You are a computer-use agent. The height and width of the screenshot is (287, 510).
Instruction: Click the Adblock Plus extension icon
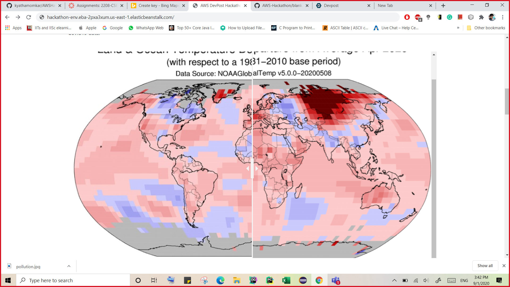coord(418,17)
